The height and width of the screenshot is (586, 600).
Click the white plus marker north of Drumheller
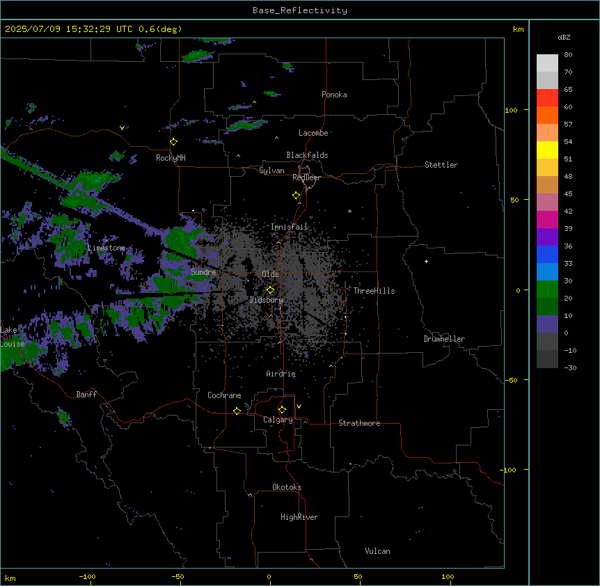[x=426, y=261]
